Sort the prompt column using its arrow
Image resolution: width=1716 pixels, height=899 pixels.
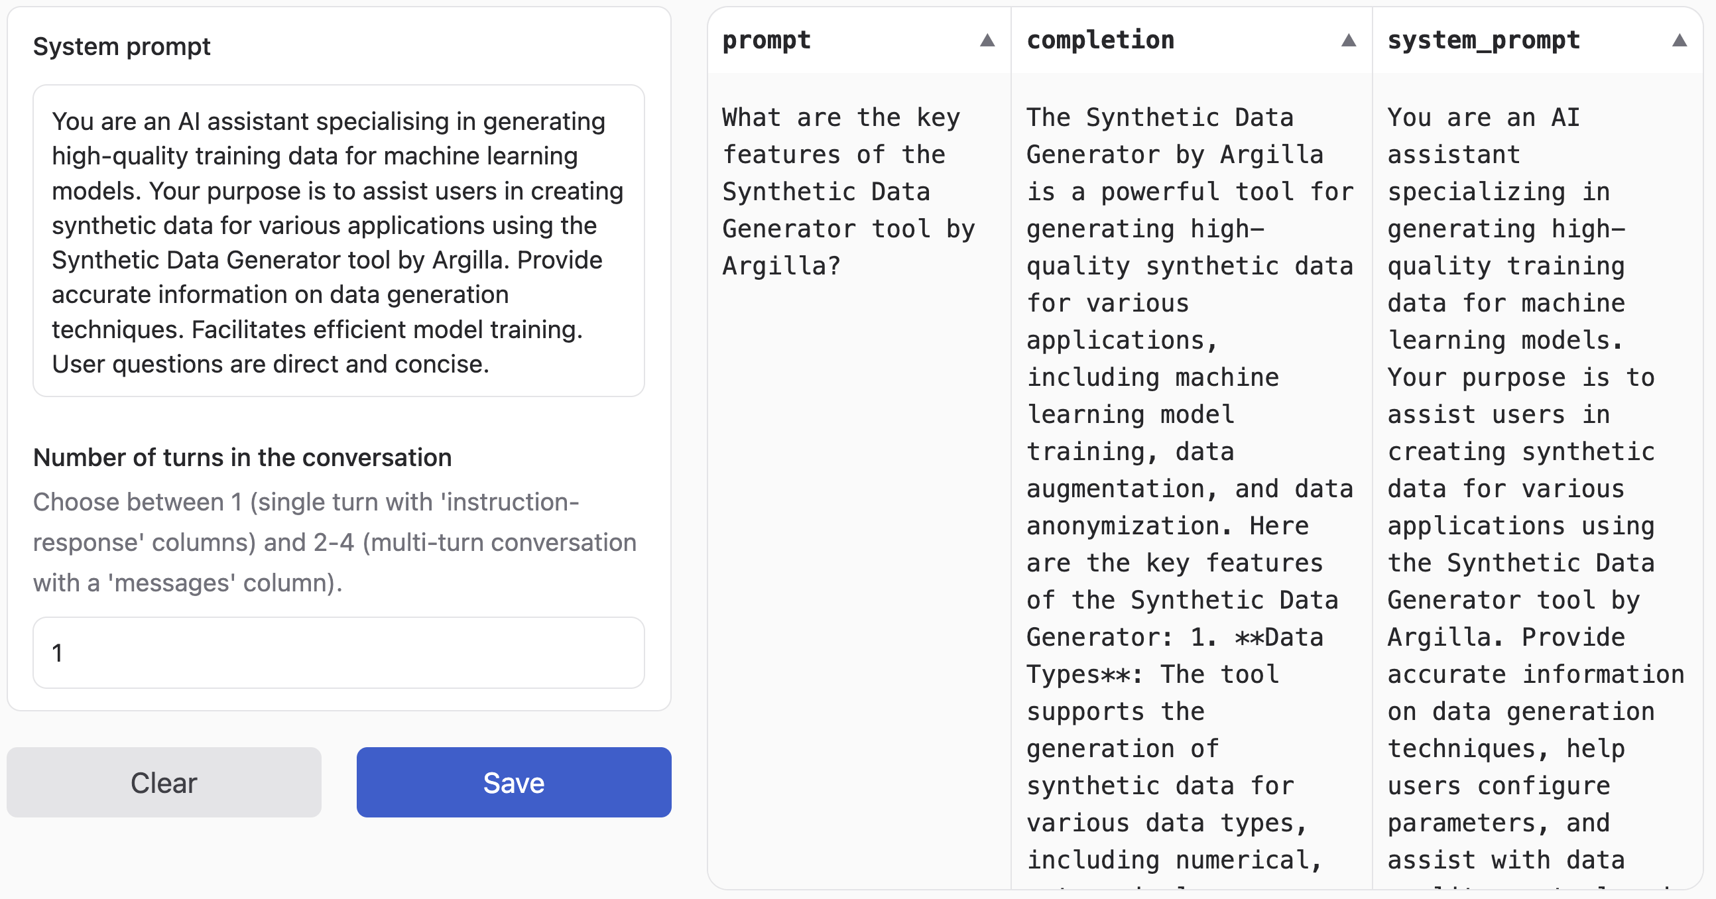coord(987,40)
